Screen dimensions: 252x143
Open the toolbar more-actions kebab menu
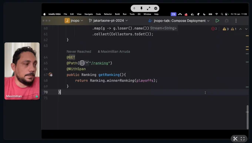coord(236,21)
